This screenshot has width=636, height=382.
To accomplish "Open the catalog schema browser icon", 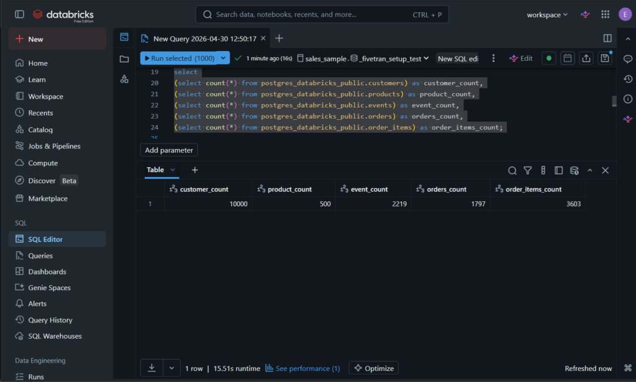I will [x=124, y=79].
